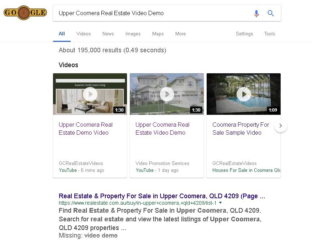The width and height of the screenshot is (312, 243).
Task: Click the microphone icon in the search bar
Action: (x=256, y=13)
